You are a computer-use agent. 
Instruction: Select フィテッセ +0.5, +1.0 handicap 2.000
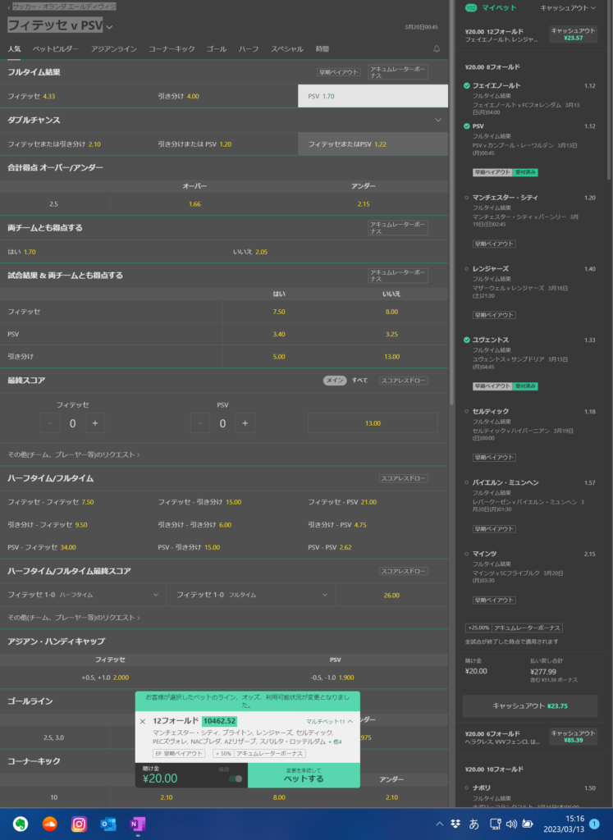point(111,677)
